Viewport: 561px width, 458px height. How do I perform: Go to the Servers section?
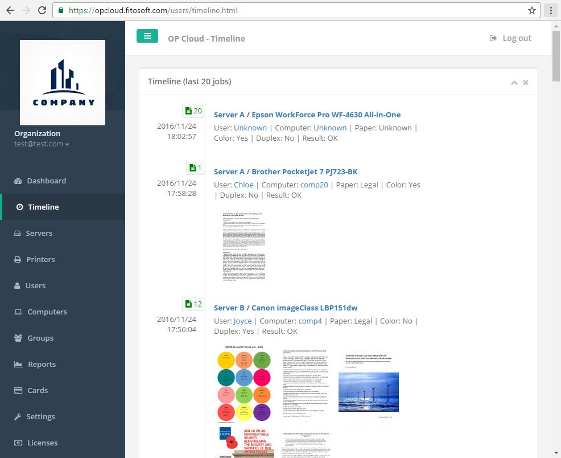[63, 233]
